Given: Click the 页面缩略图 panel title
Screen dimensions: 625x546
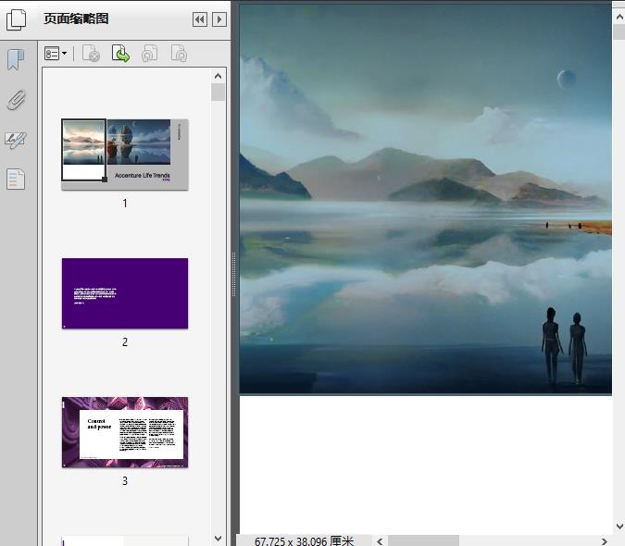Looking at the screenshot, I should pos(76,19).
